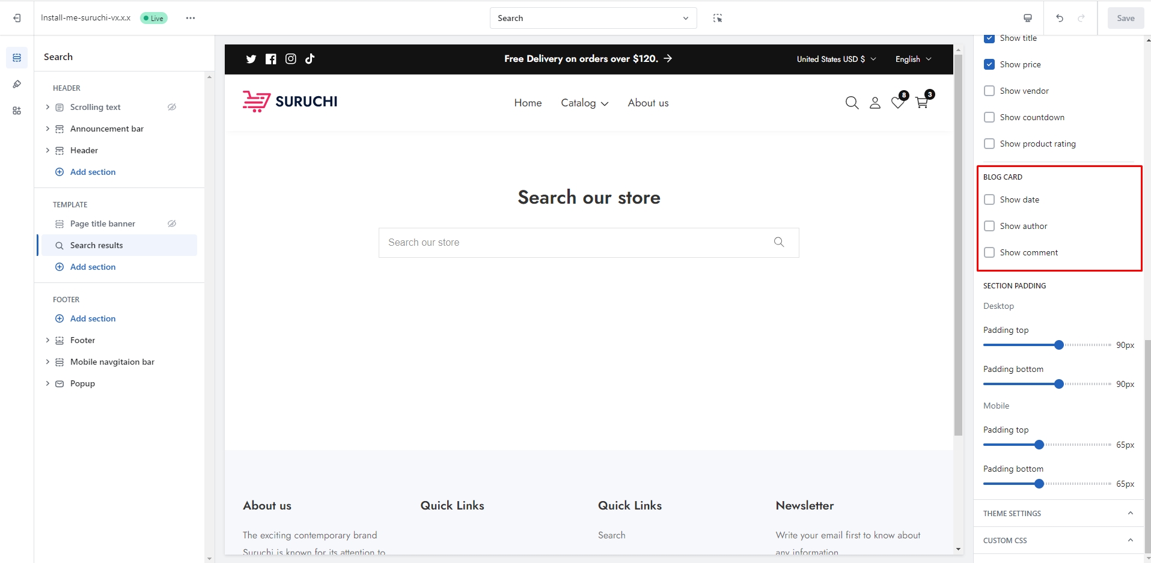This screenshot has height=563, width=1151.
Task: Uncheck the Show price checkbox
Action: [989, 64]
